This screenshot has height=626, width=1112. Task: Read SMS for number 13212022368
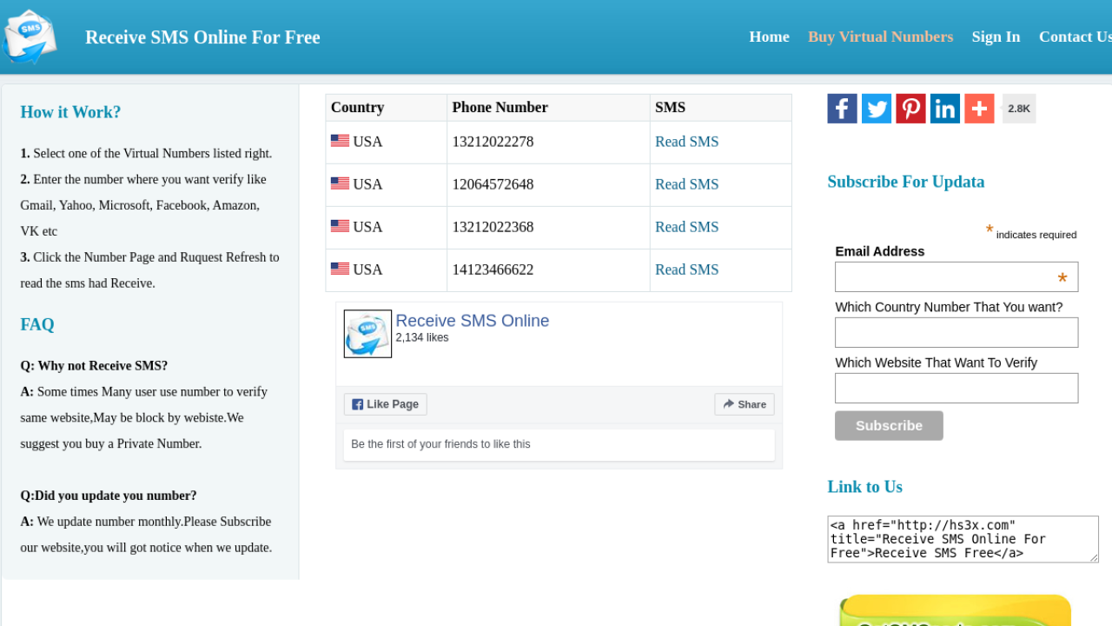[686, 227]
